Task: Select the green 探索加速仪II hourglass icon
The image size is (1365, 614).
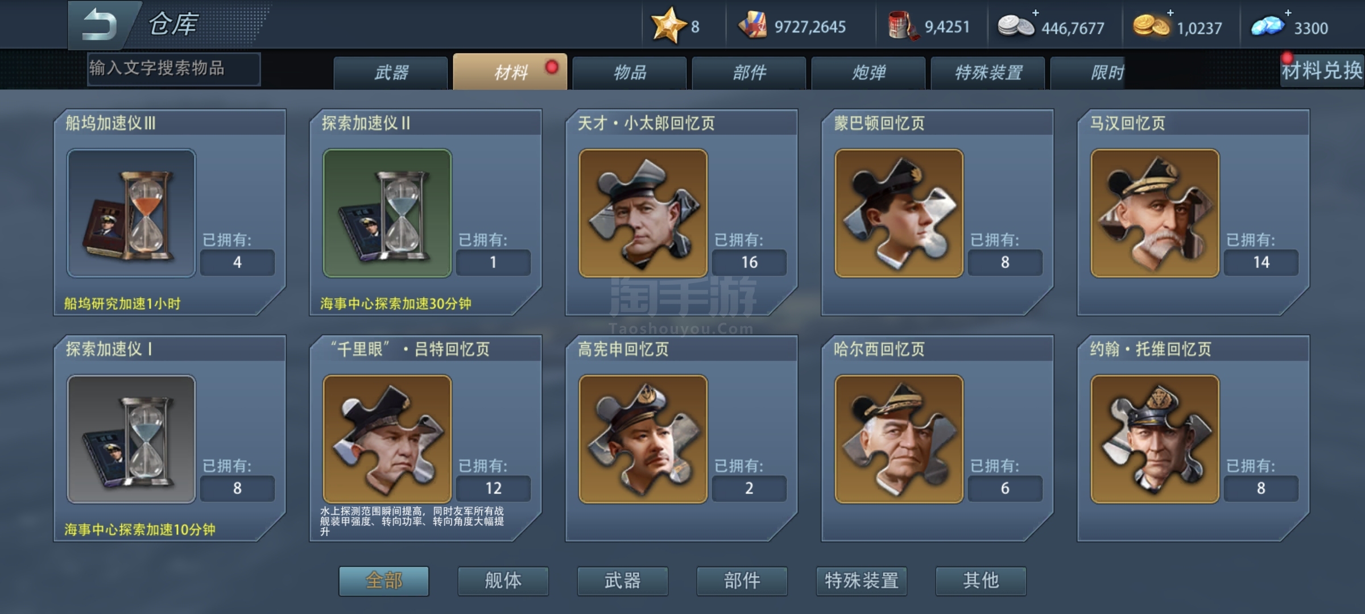Action: tap(387, 213)
